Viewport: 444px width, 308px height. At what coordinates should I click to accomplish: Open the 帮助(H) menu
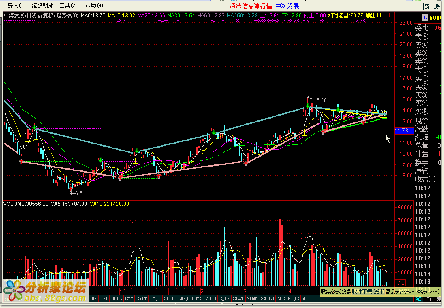click(x=94, y=5)
